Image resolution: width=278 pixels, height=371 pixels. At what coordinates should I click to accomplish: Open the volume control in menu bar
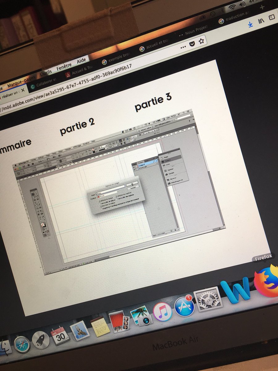click(x=242, y=4)
